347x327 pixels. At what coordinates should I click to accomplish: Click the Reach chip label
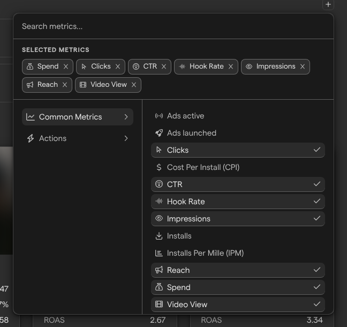point(48,84)
